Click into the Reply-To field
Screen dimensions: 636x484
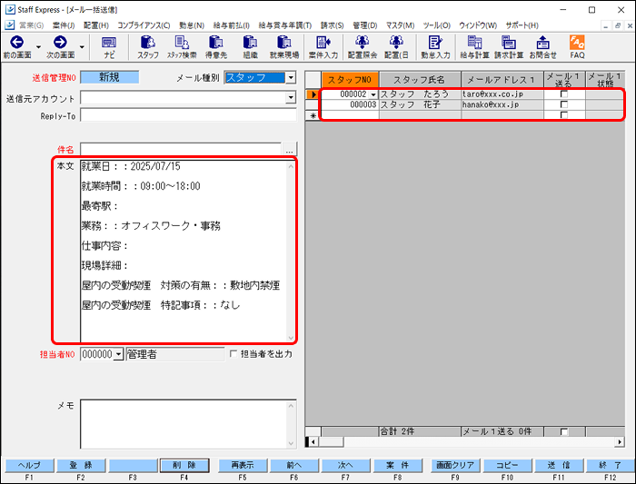coord(188,115)
